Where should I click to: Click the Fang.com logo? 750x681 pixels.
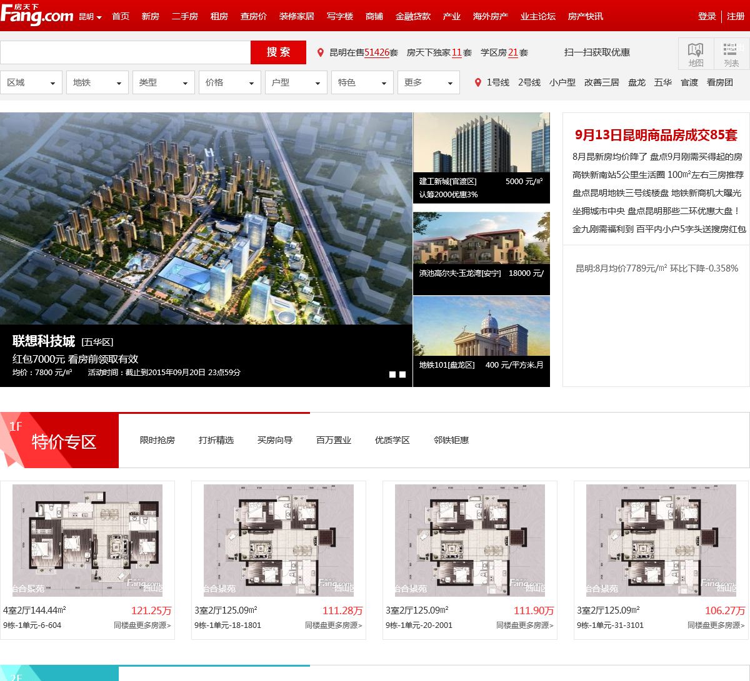(x=37, y=15)
